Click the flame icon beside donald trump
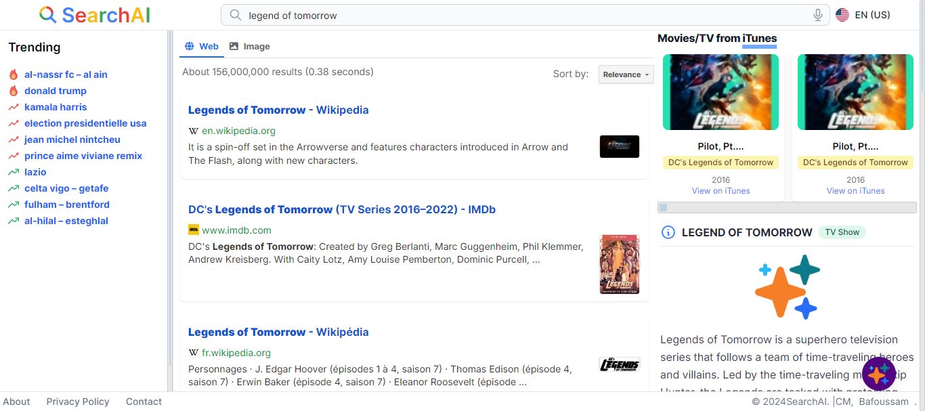The image size is (925, 411). [14, 91]
